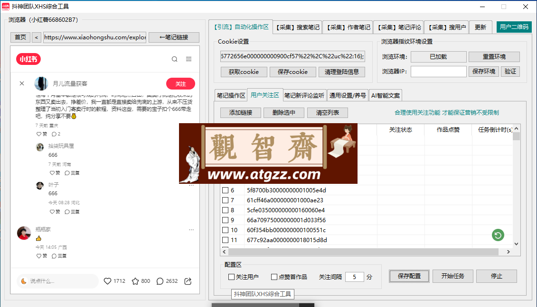
Task: Open comments via bubble icon 2632
Action: pyautogui.click(x=160, y=281)
